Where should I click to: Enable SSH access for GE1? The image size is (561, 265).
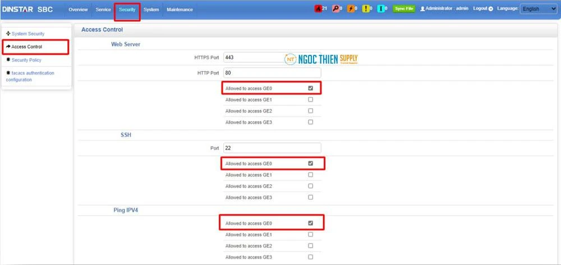[x=311, y=175]
